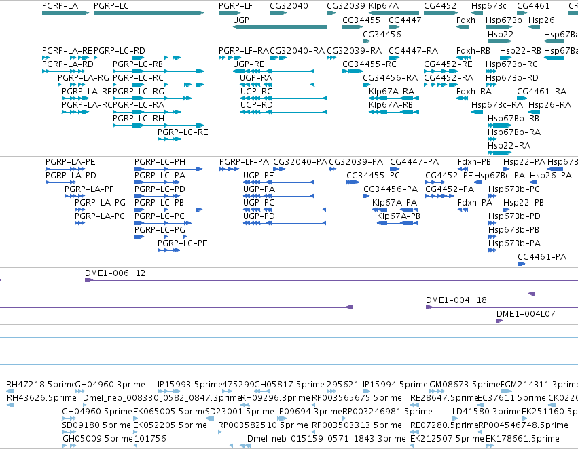Select the PGRP-LF gene label
This screenshot has width=578, height=449.
[236, 6]
